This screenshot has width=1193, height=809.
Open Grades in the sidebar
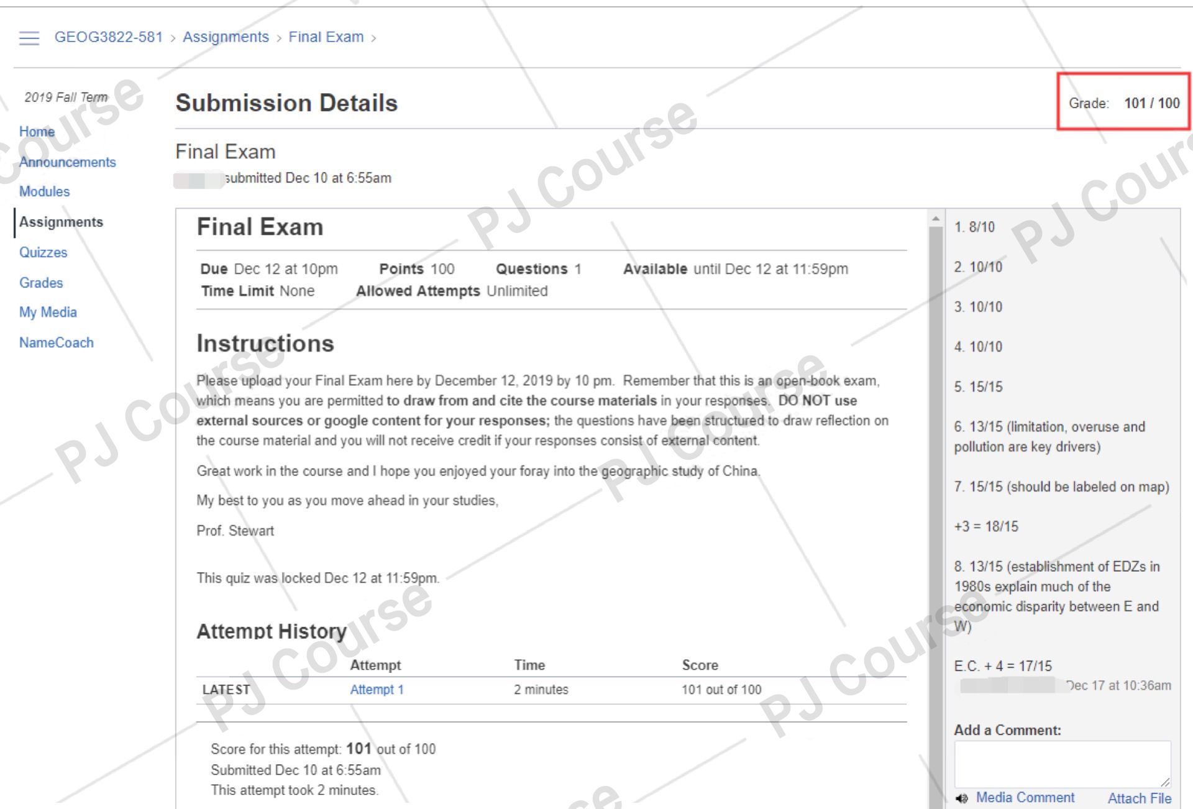click(x=41, y=283)
